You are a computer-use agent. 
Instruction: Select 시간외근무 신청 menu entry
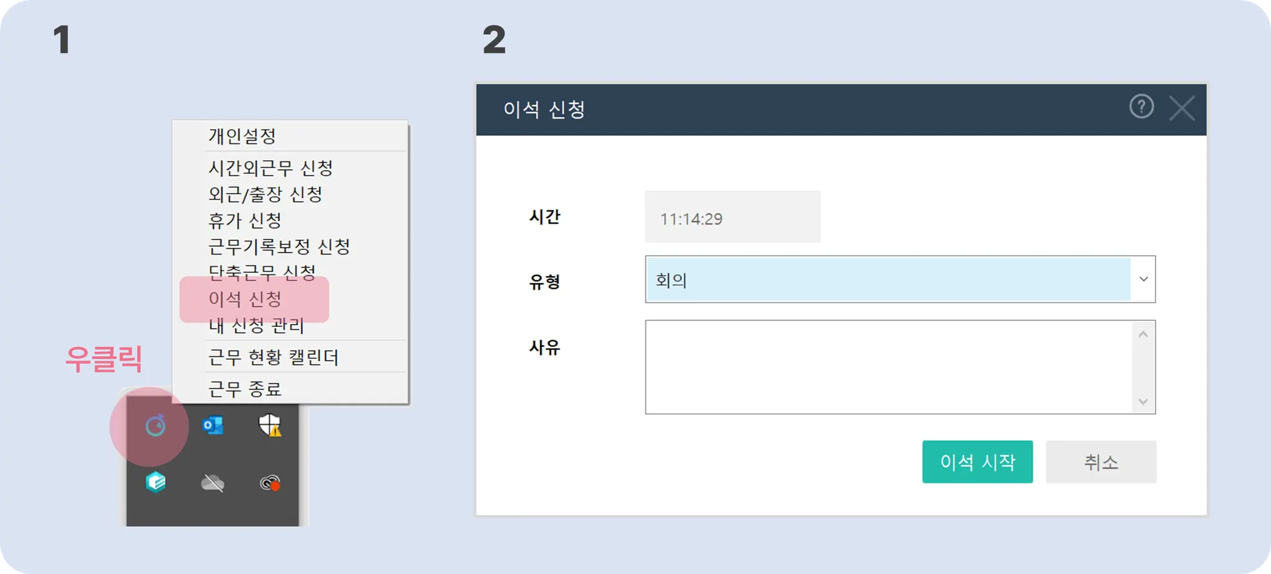[x=271, y=168]
